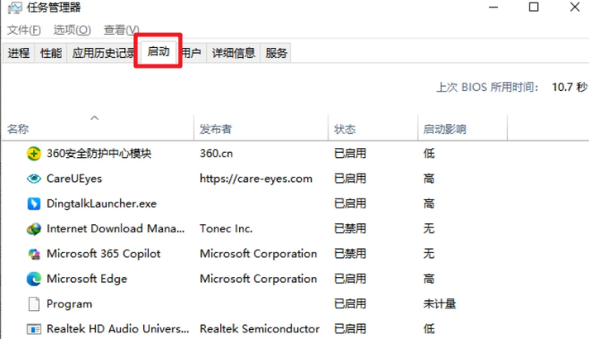Select the Microsoft Edge publisher cell
The width and height of the screenshot is (589, 339).
(x=258, y=279)
